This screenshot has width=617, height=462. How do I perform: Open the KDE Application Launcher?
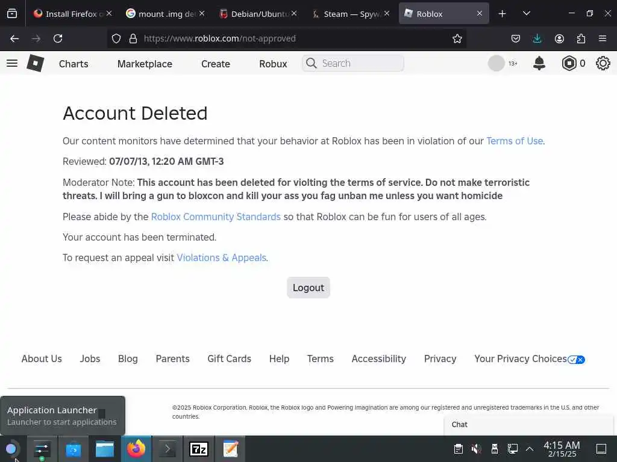11,449
